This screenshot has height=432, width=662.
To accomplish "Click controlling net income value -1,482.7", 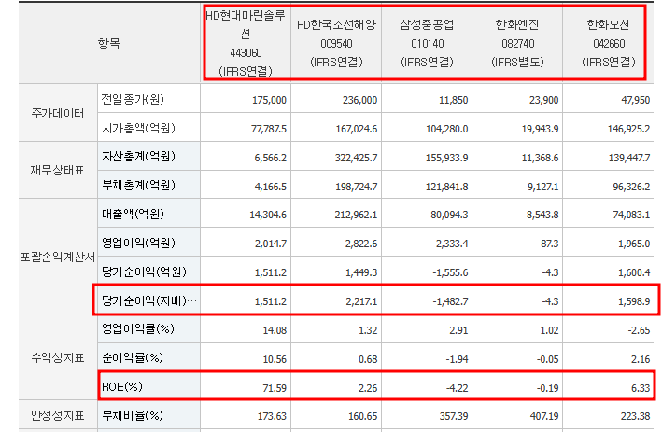I will click(x=450, y=301).
